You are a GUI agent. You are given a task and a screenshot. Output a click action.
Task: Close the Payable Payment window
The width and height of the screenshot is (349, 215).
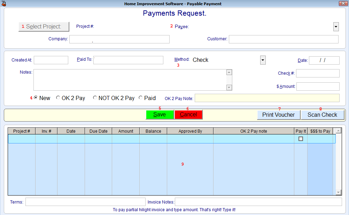342,3
